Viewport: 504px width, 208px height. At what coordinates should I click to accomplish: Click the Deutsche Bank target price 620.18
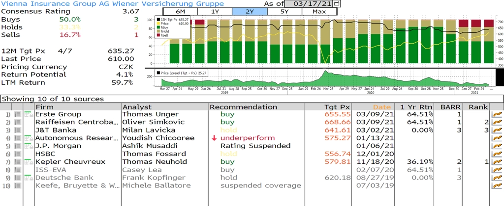[338, 178]
